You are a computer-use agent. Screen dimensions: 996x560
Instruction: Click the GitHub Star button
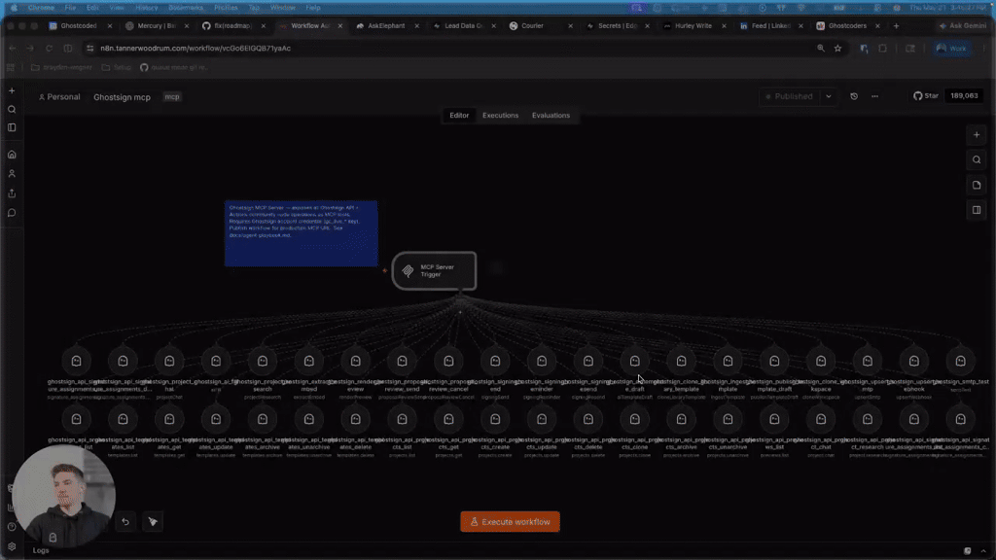coord(926,96)
